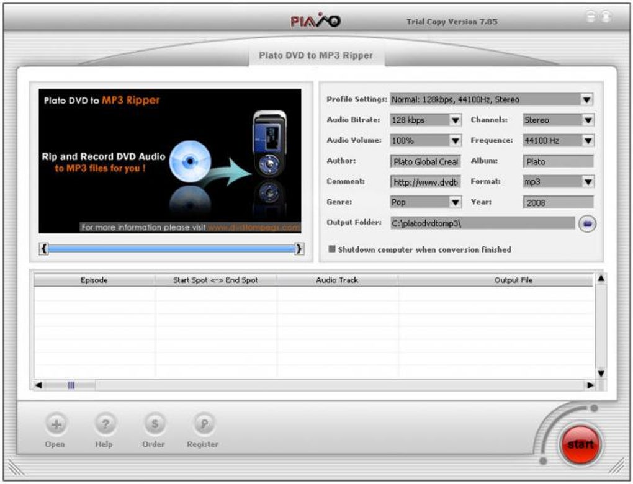Click the Open label under plus icon
The image size is (633, 484).
[x=55, y=444]
